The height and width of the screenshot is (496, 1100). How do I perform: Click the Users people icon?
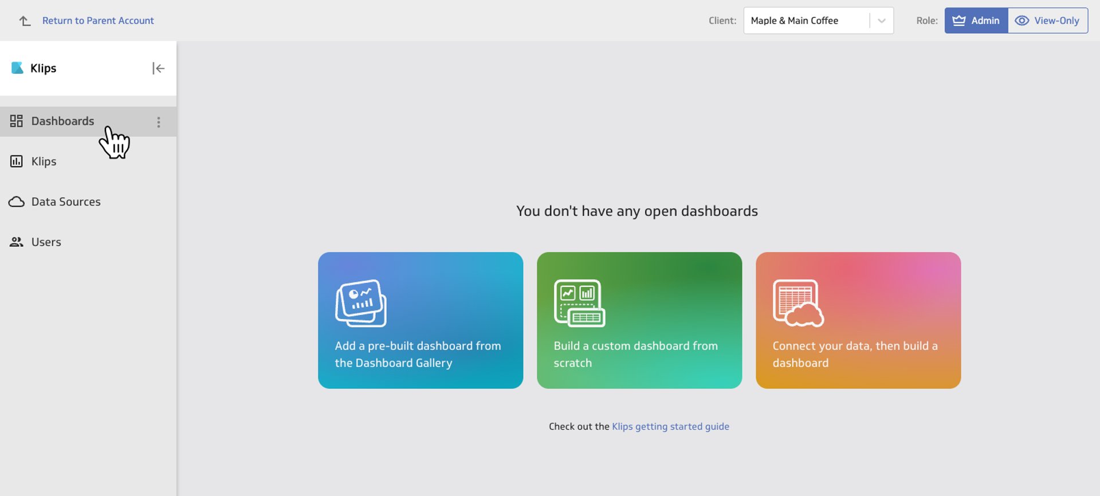[17, 242]
